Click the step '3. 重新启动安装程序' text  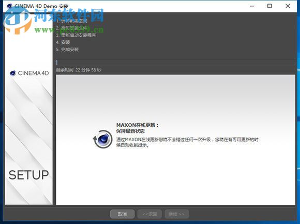click(76, 35)
